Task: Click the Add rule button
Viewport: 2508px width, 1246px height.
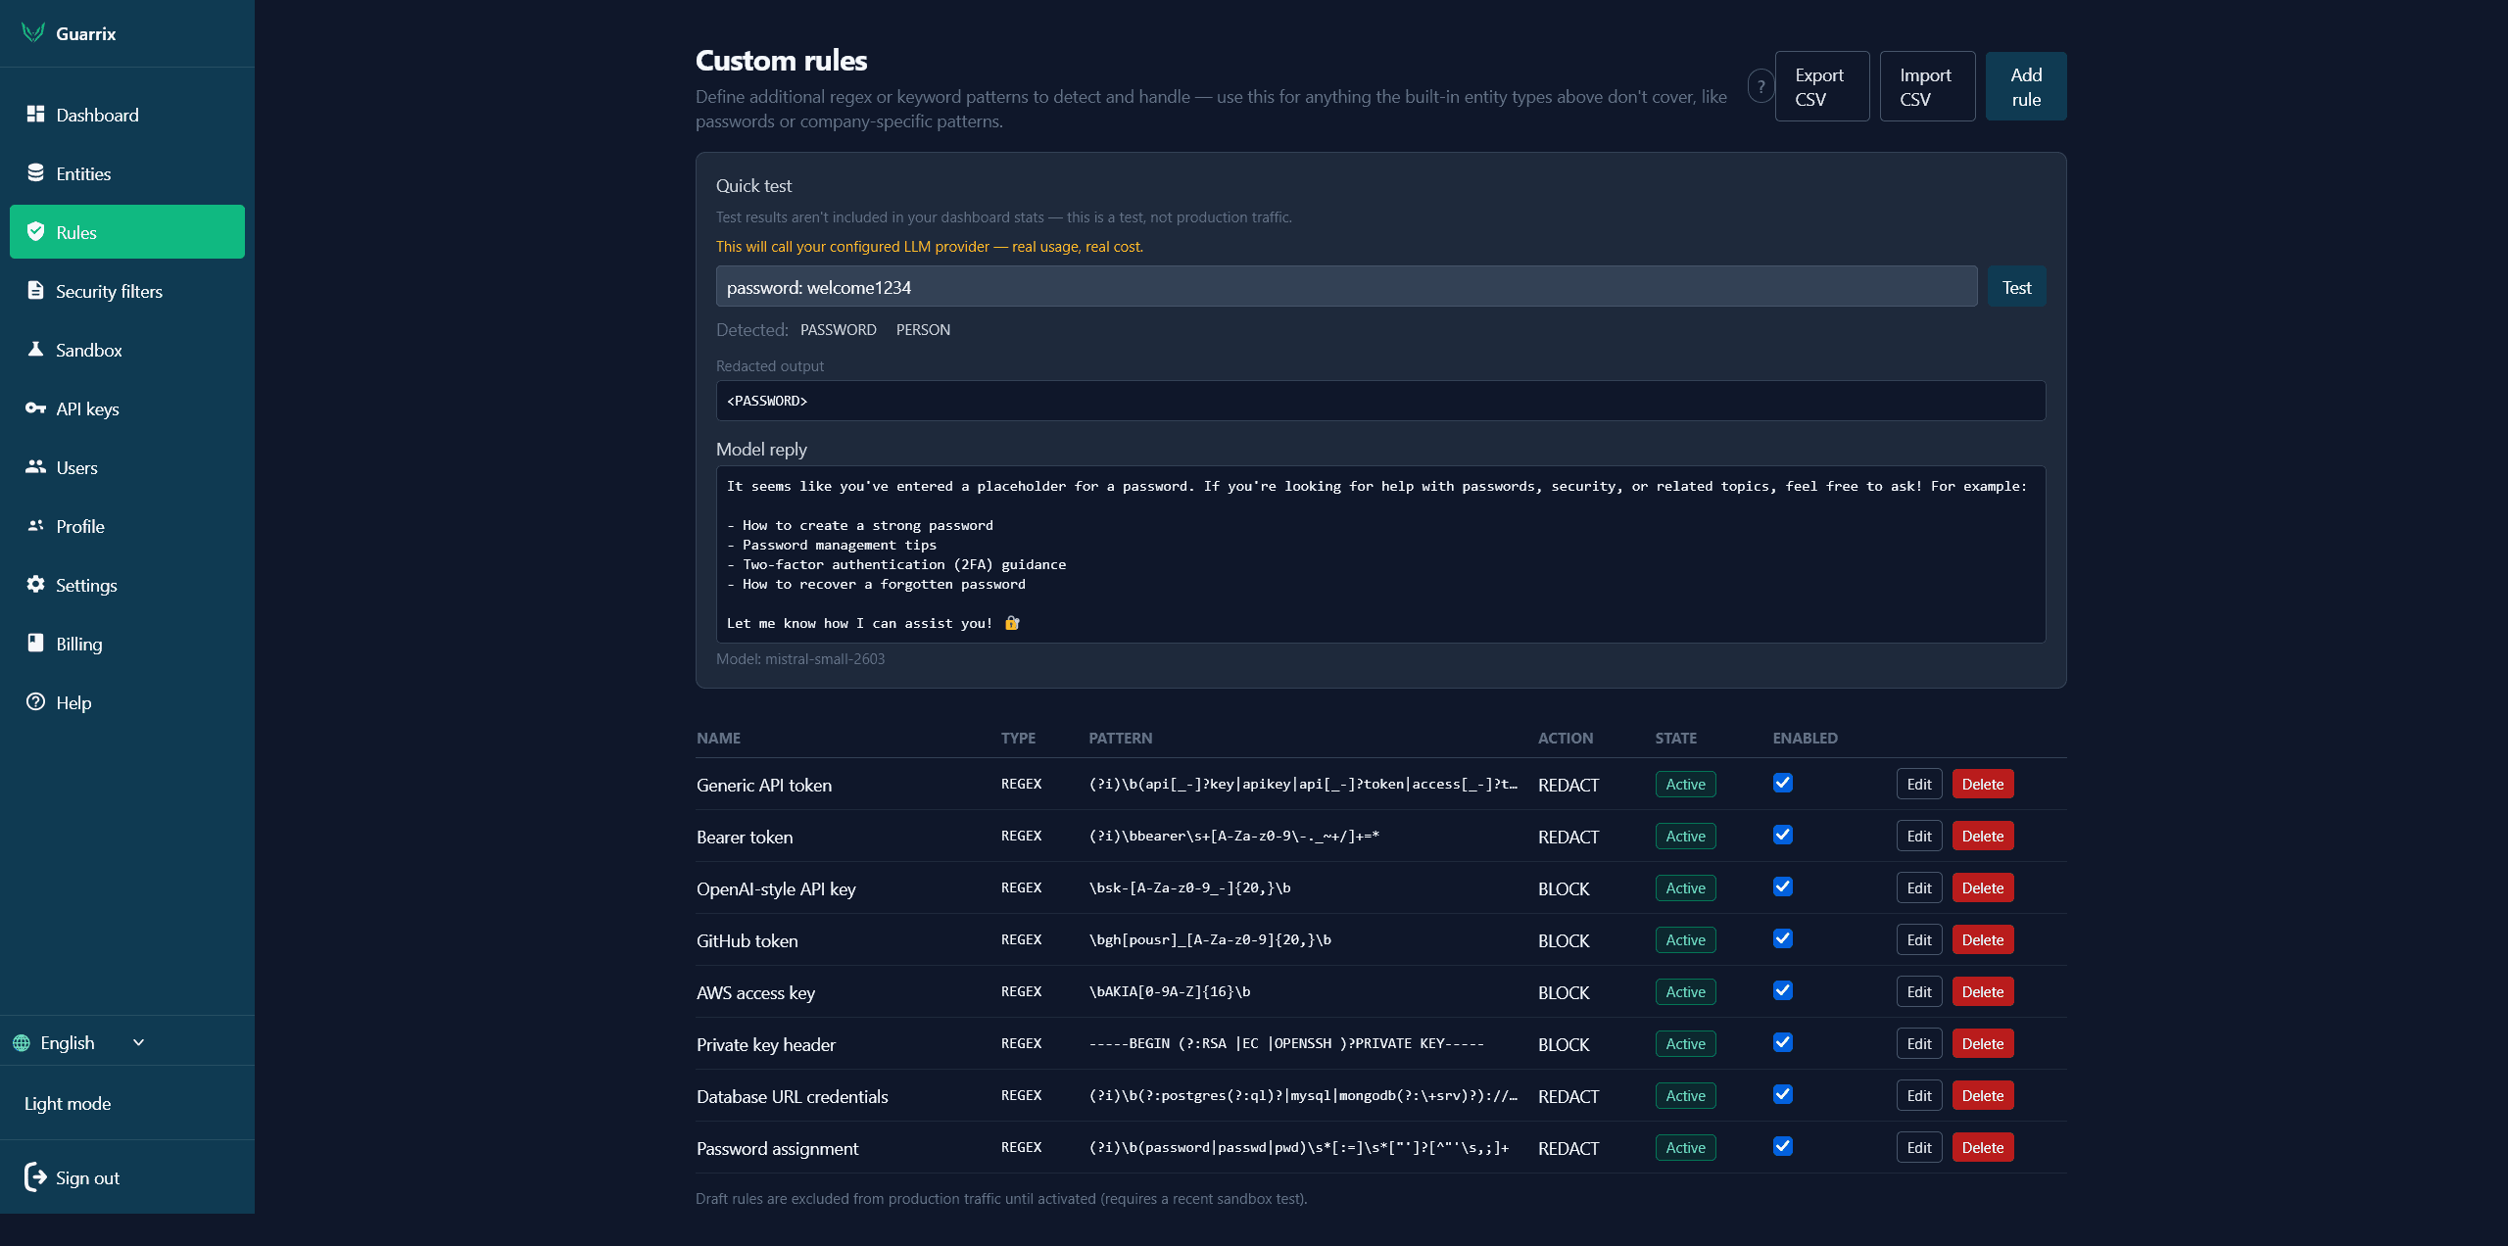Action: tap(2026, 86)
